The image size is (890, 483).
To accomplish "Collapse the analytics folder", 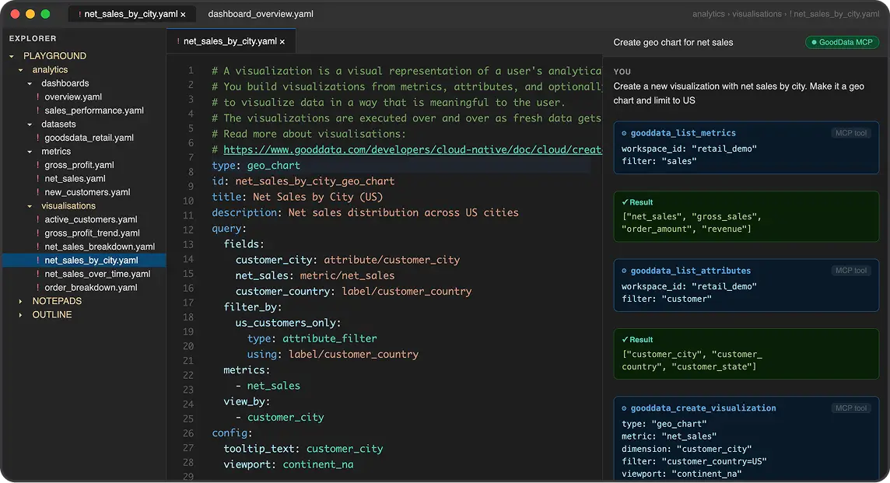I will (20, 70).
